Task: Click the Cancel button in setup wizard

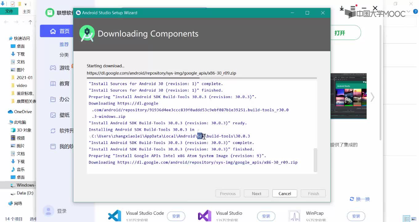Action: (285, 194)
